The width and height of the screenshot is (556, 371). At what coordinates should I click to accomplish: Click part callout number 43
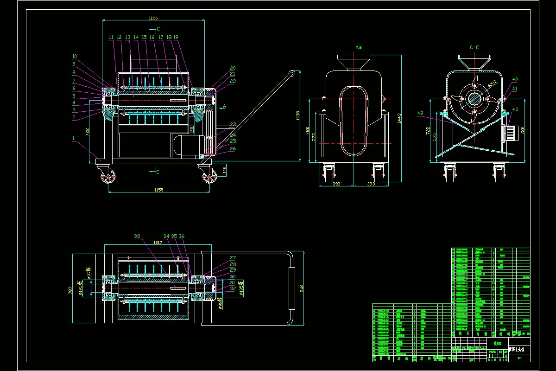515,109
